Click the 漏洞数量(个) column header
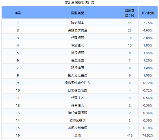159x140 pixels. point(130,12)
